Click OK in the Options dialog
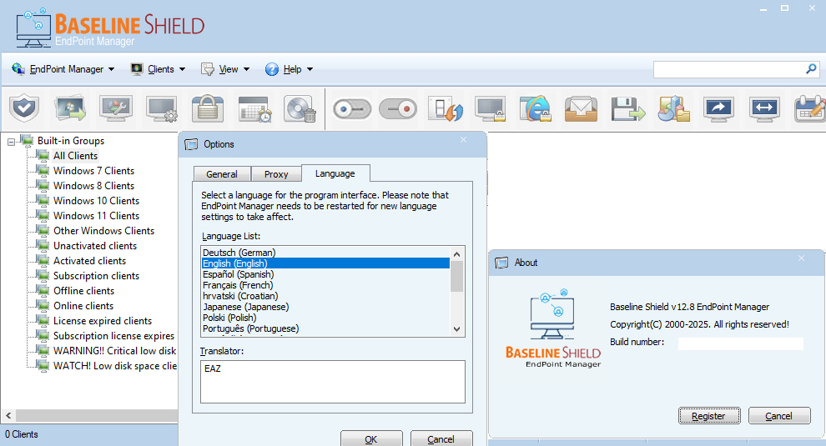This screenshot has width=826, height=446. tap(371, 438)
